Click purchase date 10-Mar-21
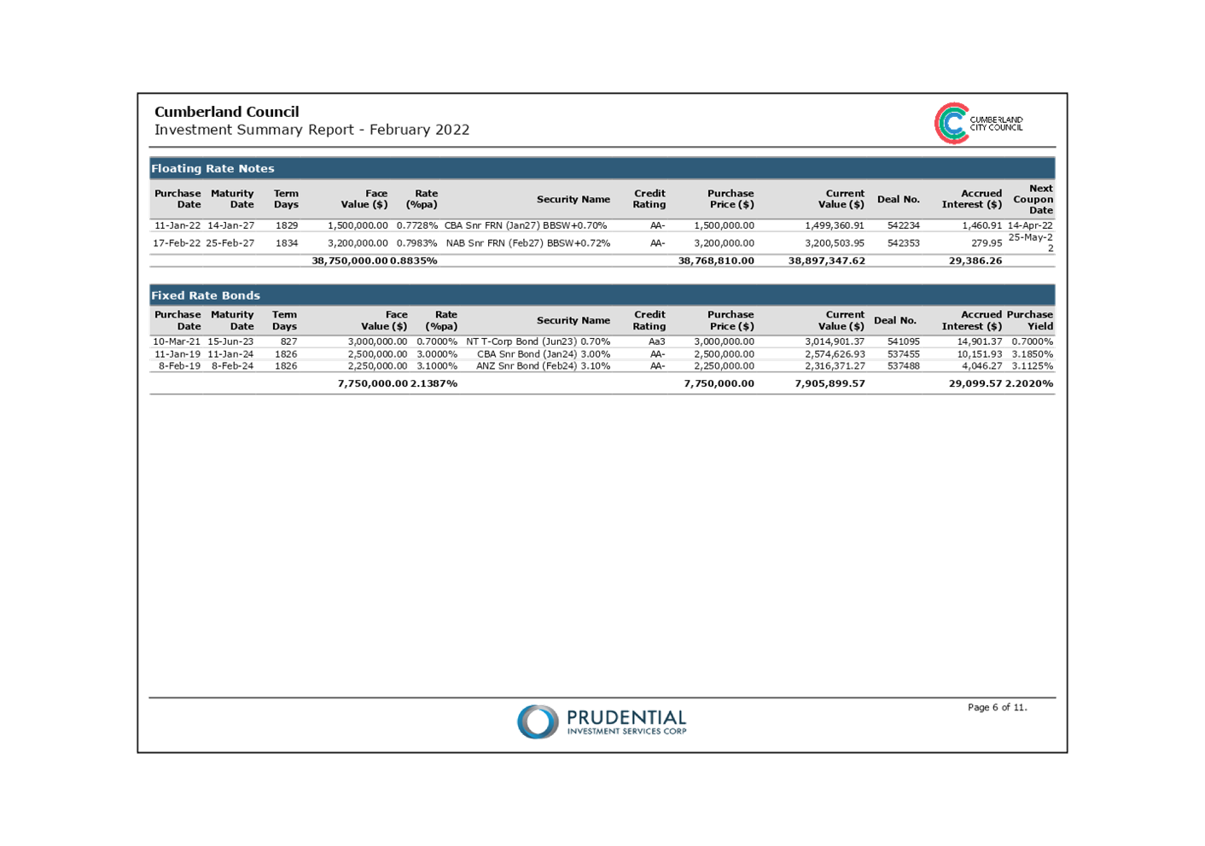1205x846 pixels. click(177, 341)
